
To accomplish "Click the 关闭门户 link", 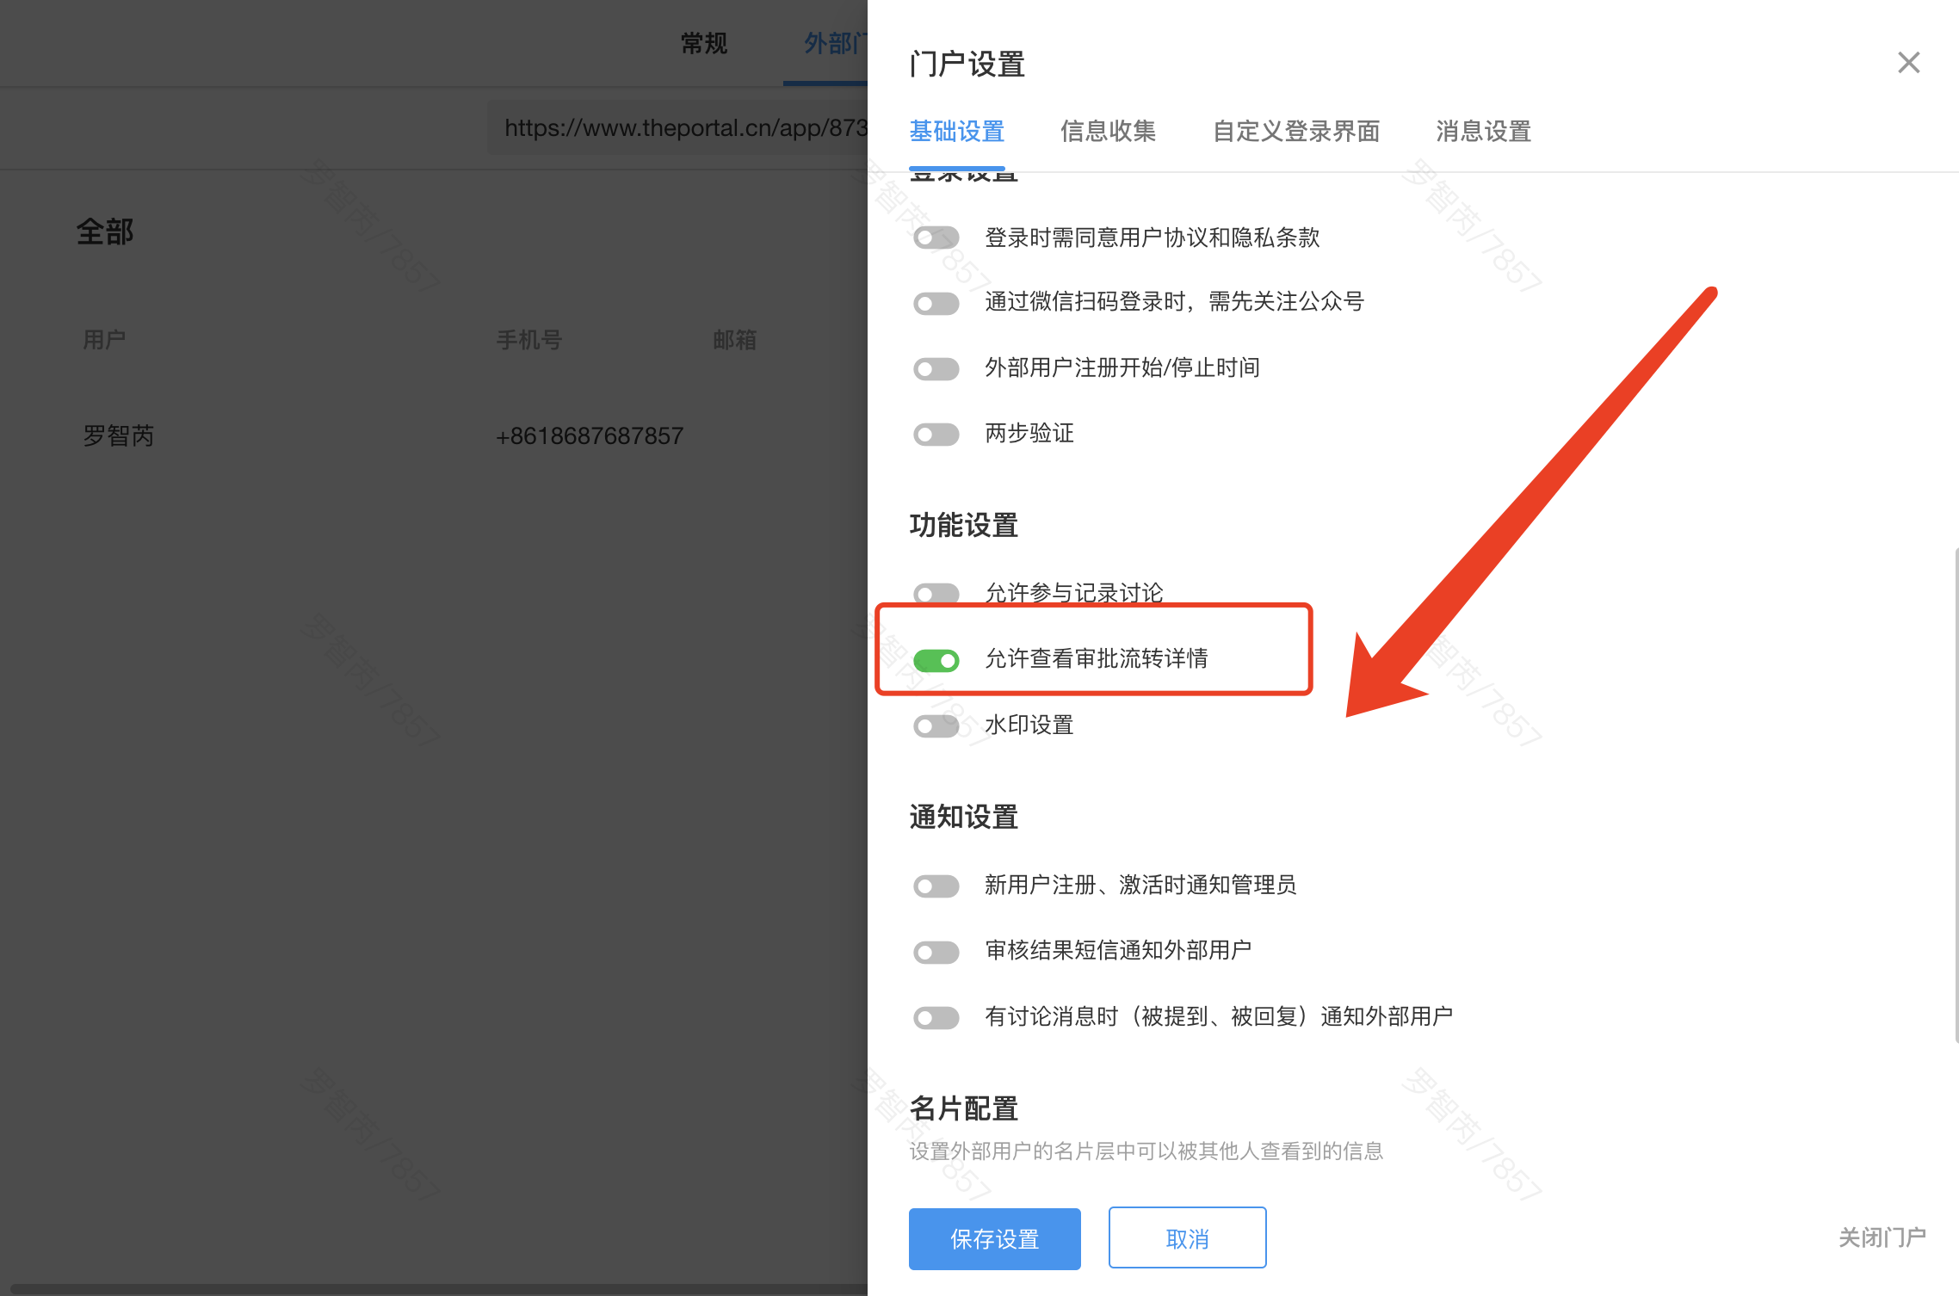I will [1882, 1237].
